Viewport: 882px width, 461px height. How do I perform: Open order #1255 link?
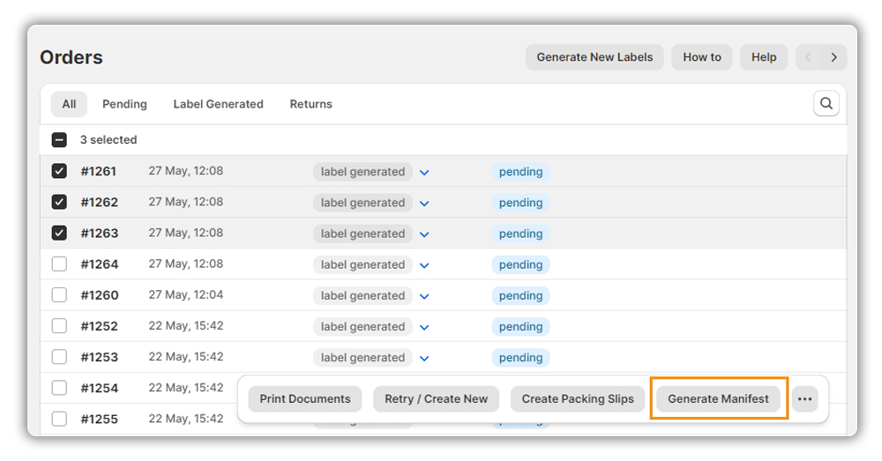click(100, 419)
